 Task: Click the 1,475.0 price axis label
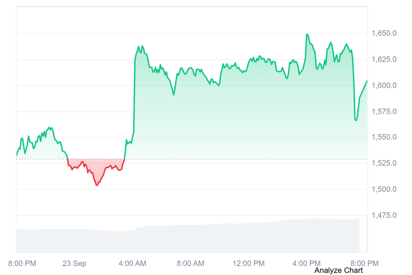pyautogui.click(x=384, y=215)
